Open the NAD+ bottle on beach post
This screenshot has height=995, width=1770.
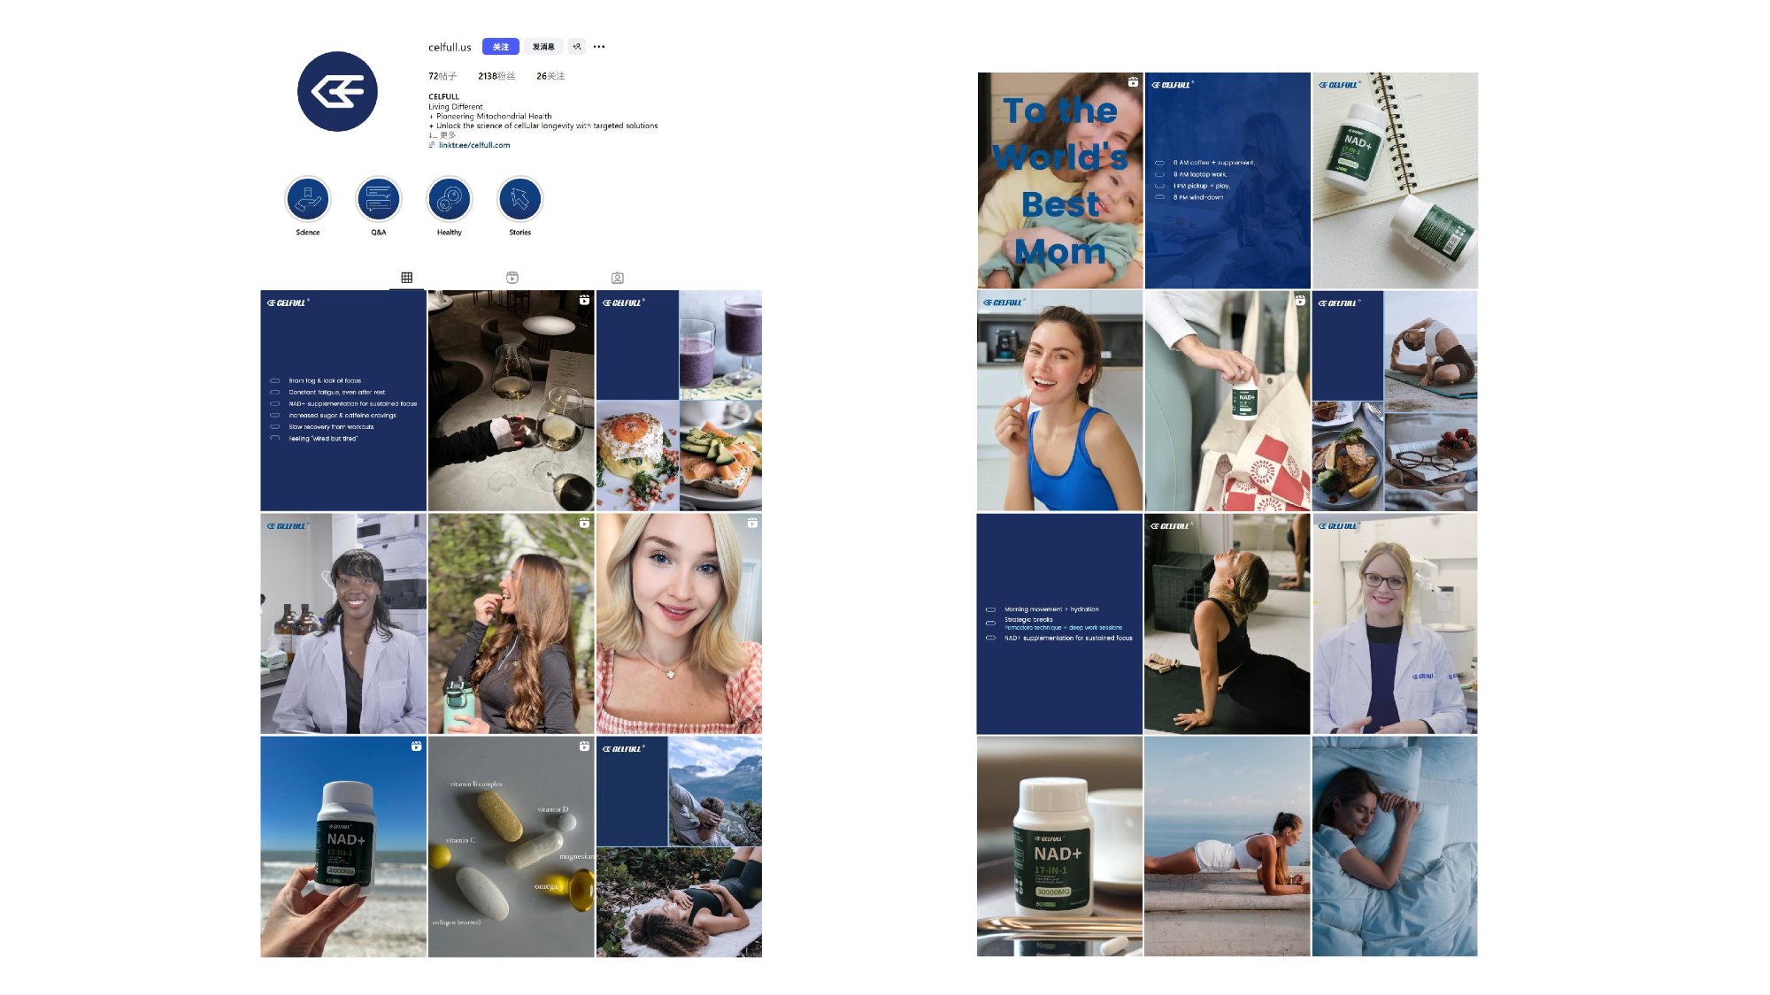342,846
